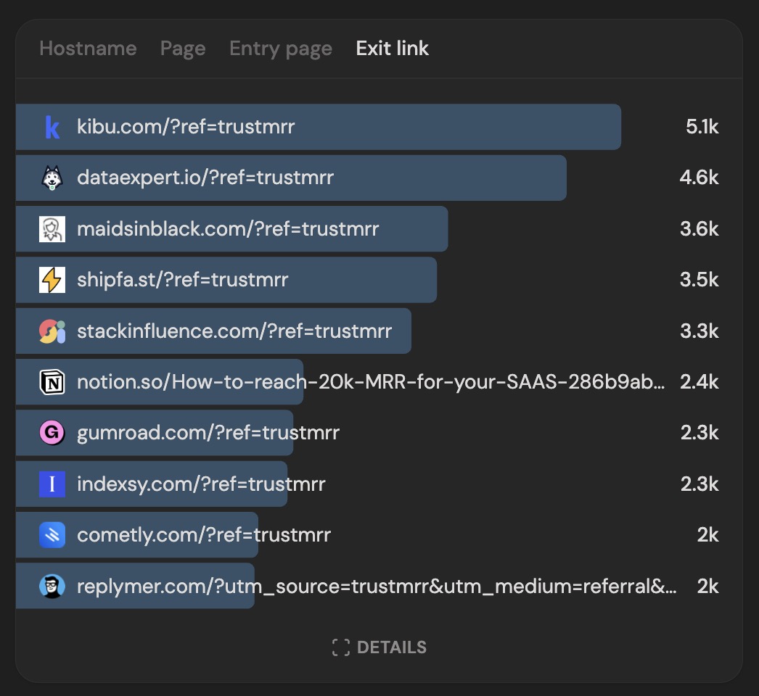The image size is (759, 696).
Task: Click the 2k count for replymer.com
Action: [x=707, y=587]
